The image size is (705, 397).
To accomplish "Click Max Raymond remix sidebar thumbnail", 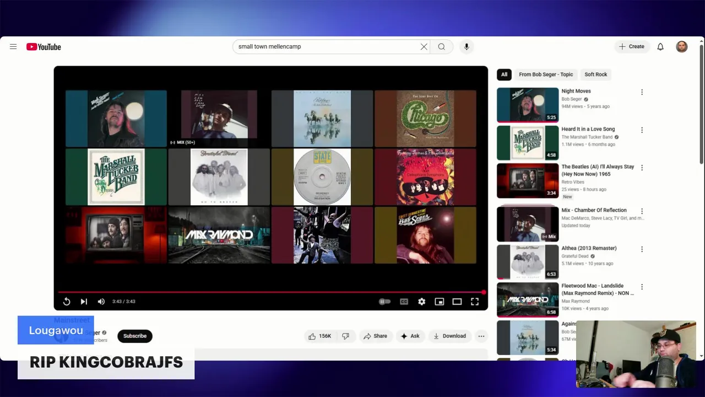I will pyautogui.click(x=528, y=299).
